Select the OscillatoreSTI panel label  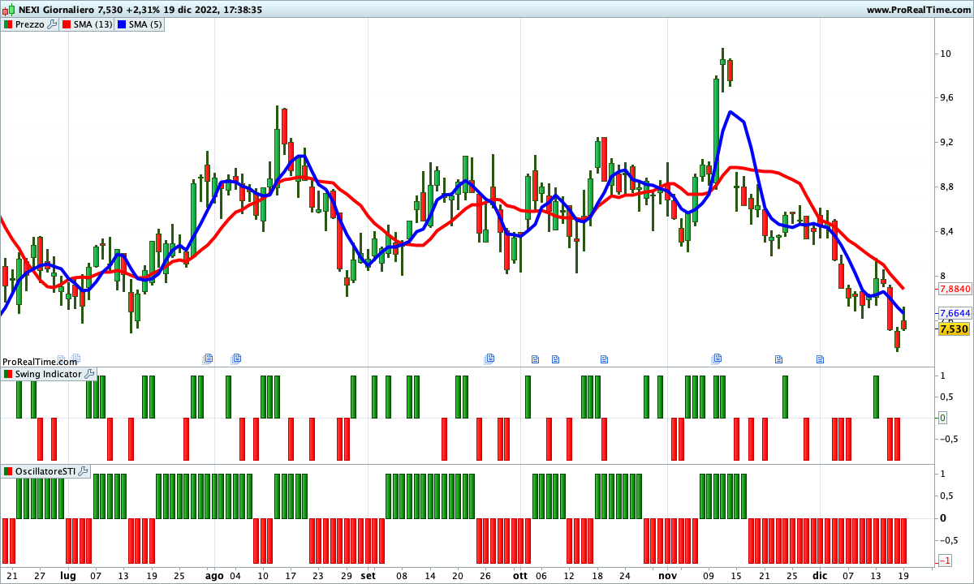(x=45, y=471)
